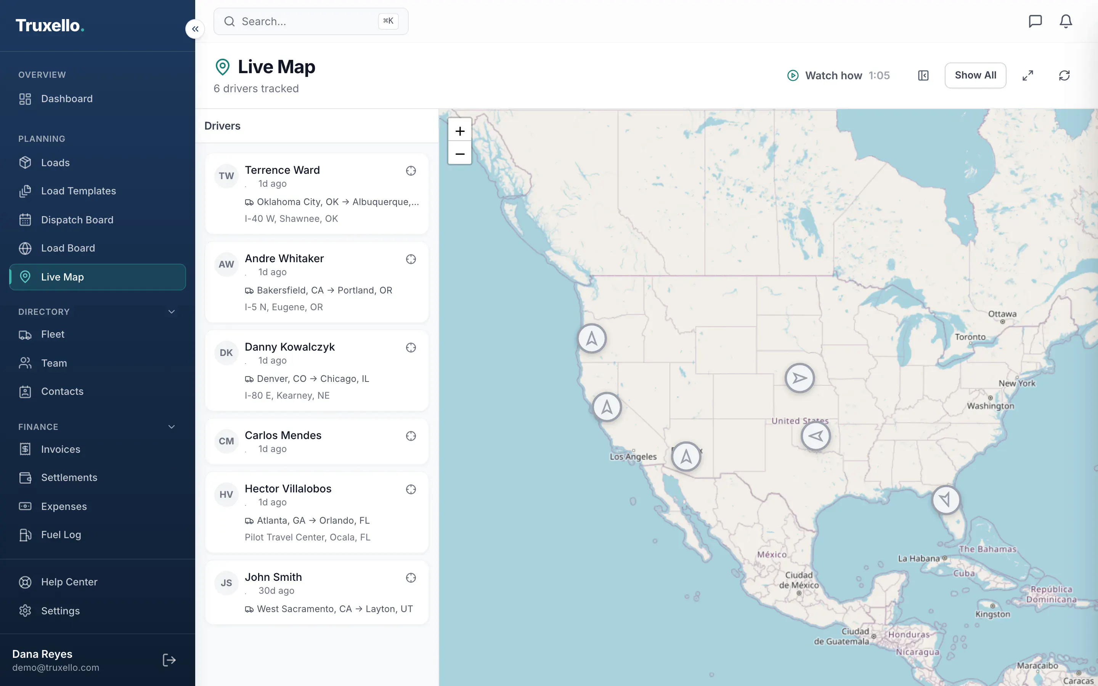Click the driver marker in central California
Viewport: 1098px width, 686px height.
click(607, 407)
